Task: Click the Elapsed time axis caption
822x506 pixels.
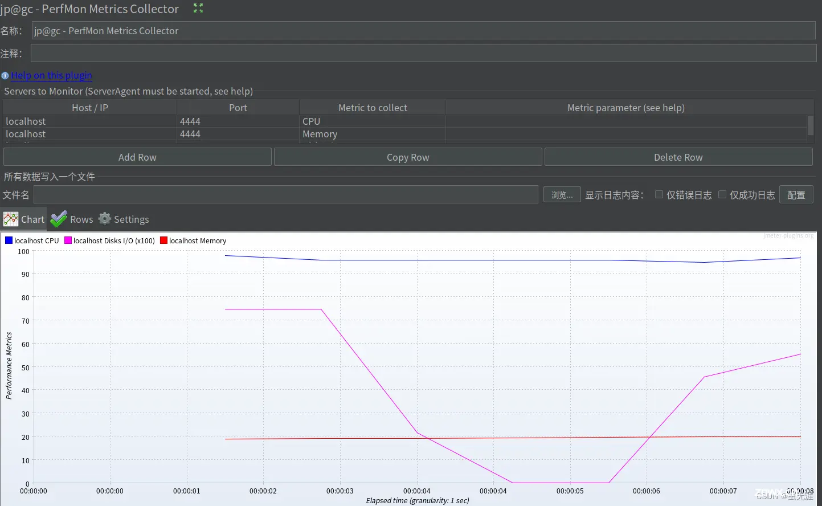Action: pos(418,501)
